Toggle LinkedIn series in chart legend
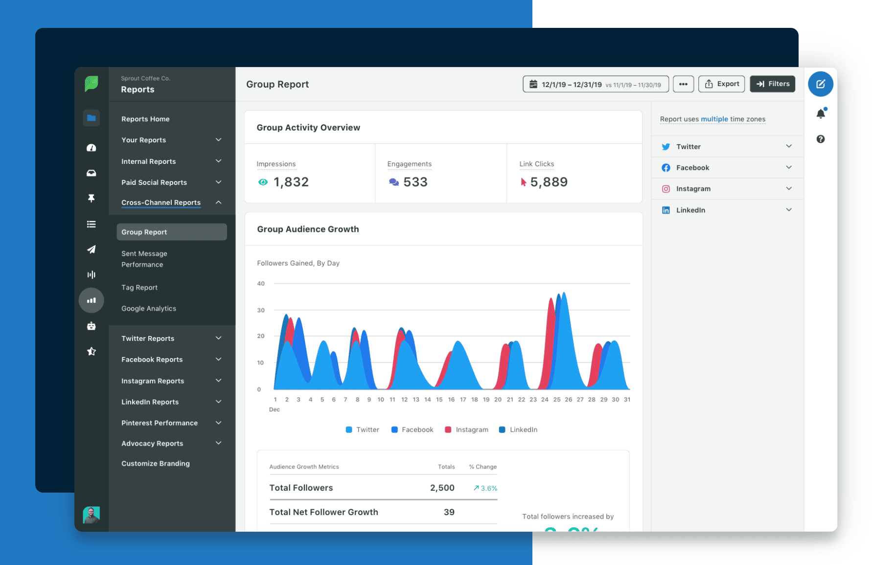Image resolution: width=872 pixels, height=565 pixels. pos(518,429)
